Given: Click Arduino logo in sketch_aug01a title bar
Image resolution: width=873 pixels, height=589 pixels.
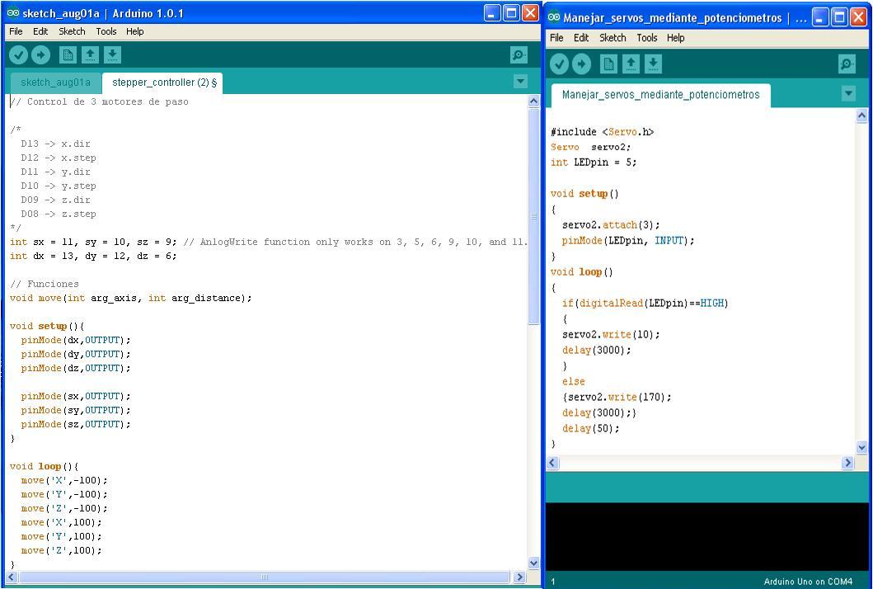Looking at the screenshot, I should (13, 13).
